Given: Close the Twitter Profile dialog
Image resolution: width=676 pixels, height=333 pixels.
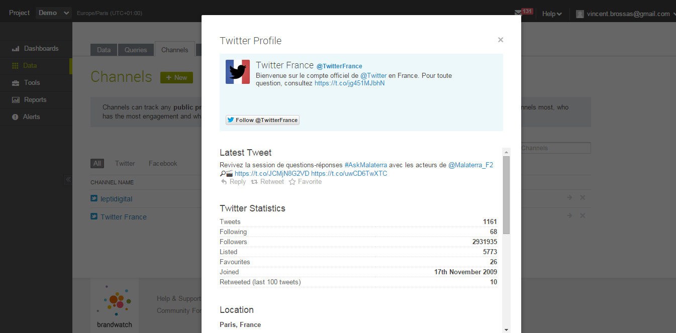Looking at the screenshot, I should coord(501,40).
